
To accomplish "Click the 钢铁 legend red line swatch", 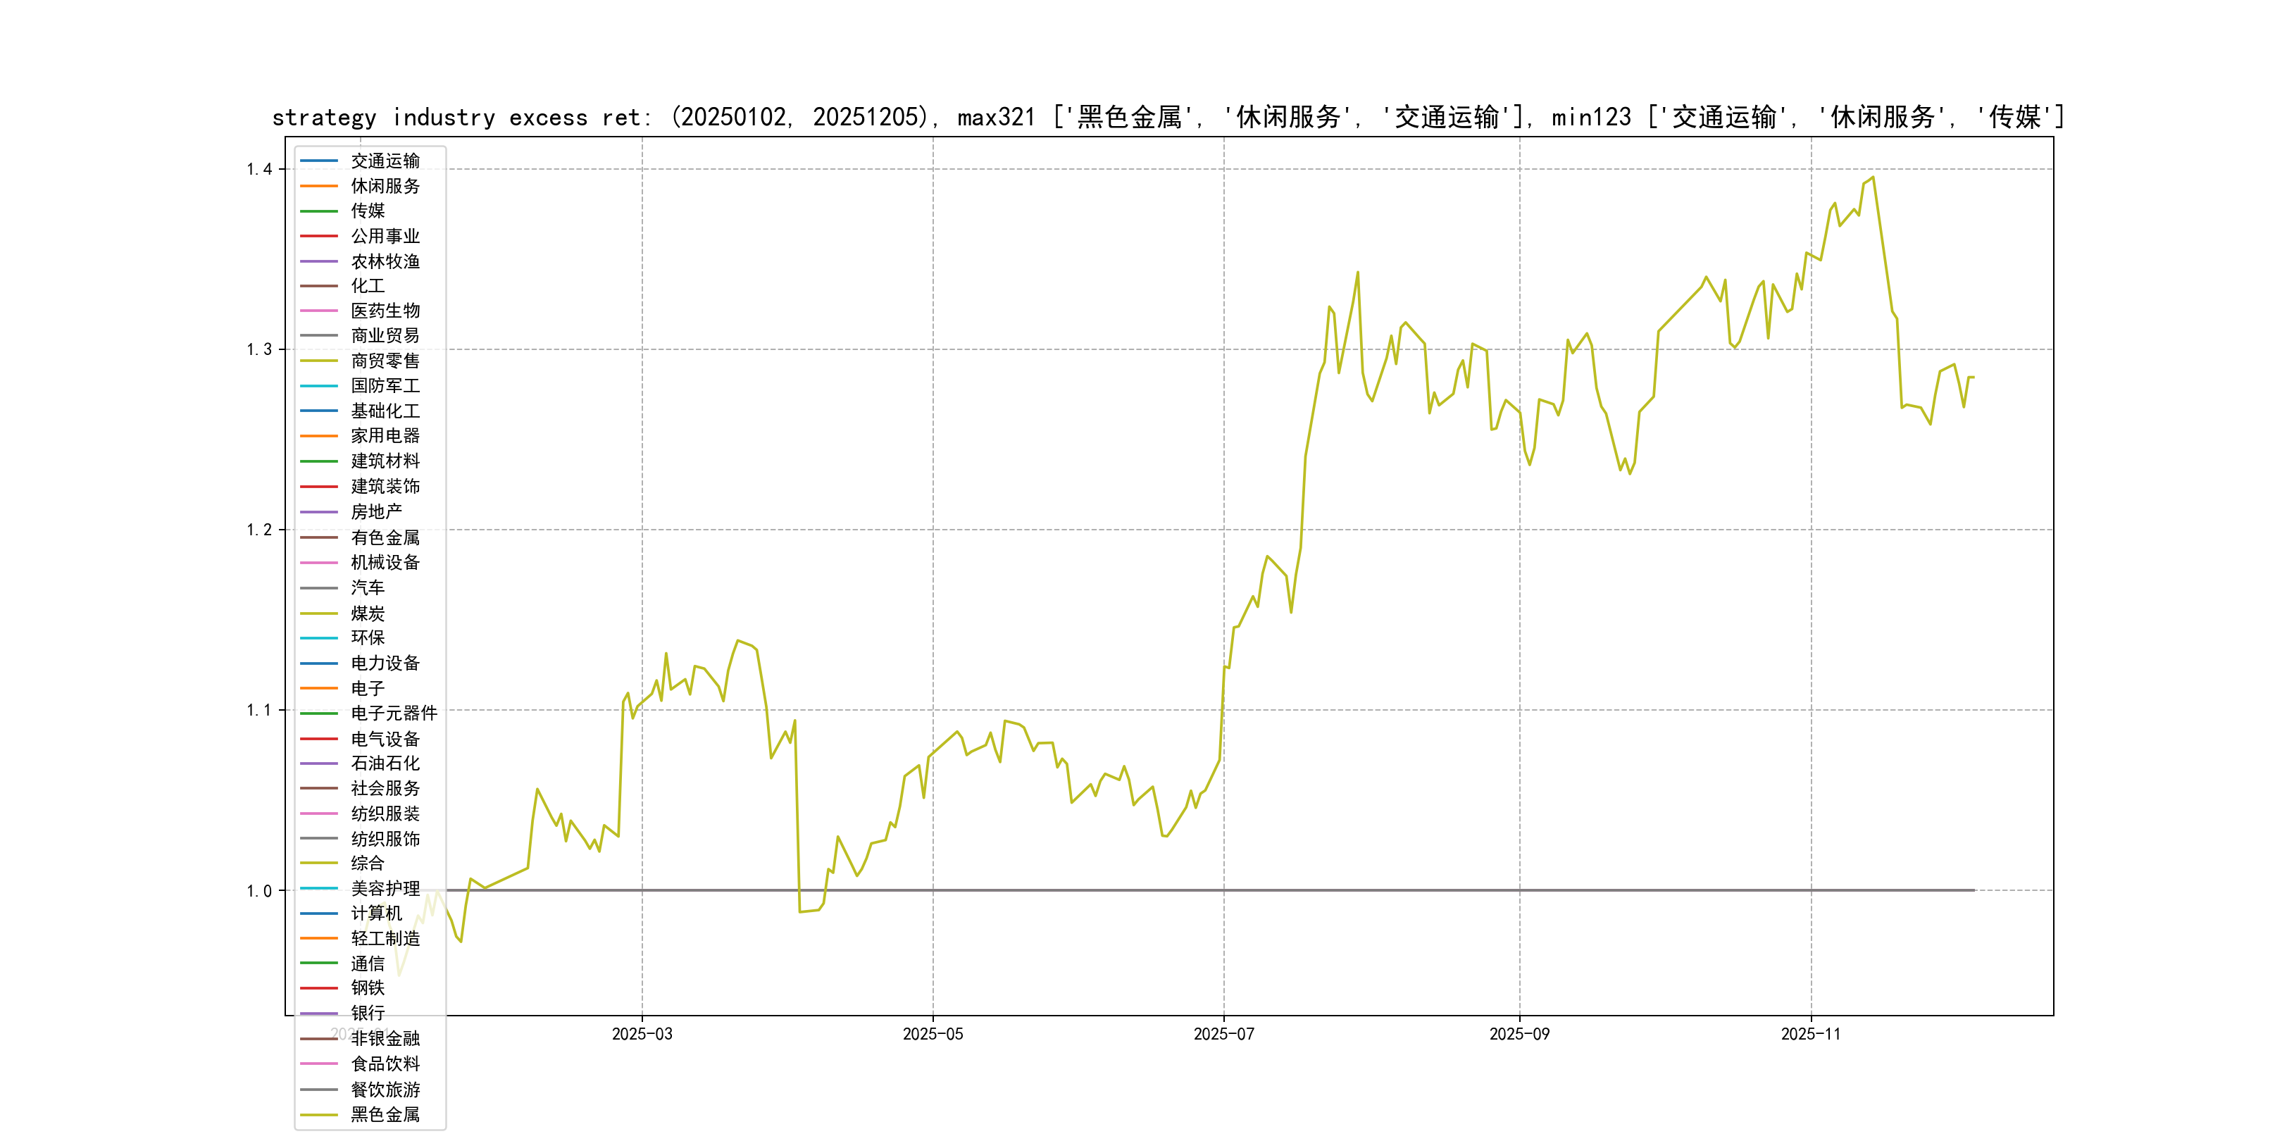I will point(319,987).
